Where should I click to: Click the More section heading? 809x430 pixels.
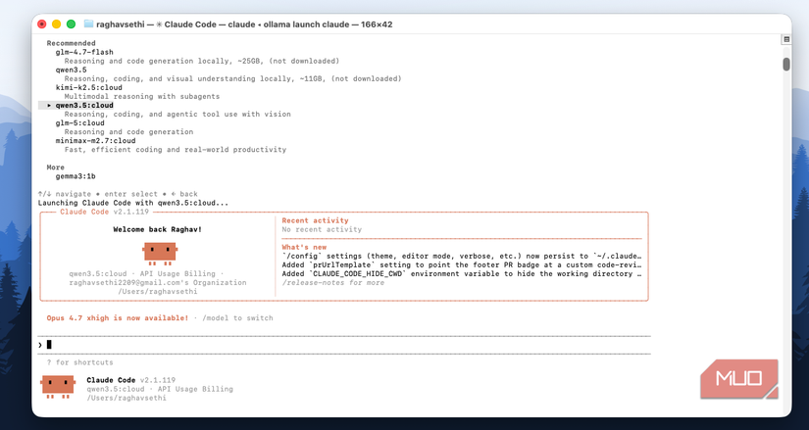(x=56, y=167)
